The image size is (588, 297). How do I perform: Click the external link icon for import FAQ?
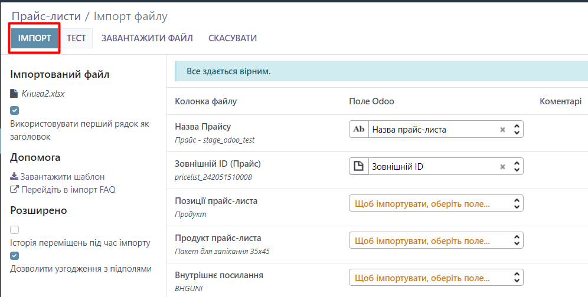coord(14,190)
